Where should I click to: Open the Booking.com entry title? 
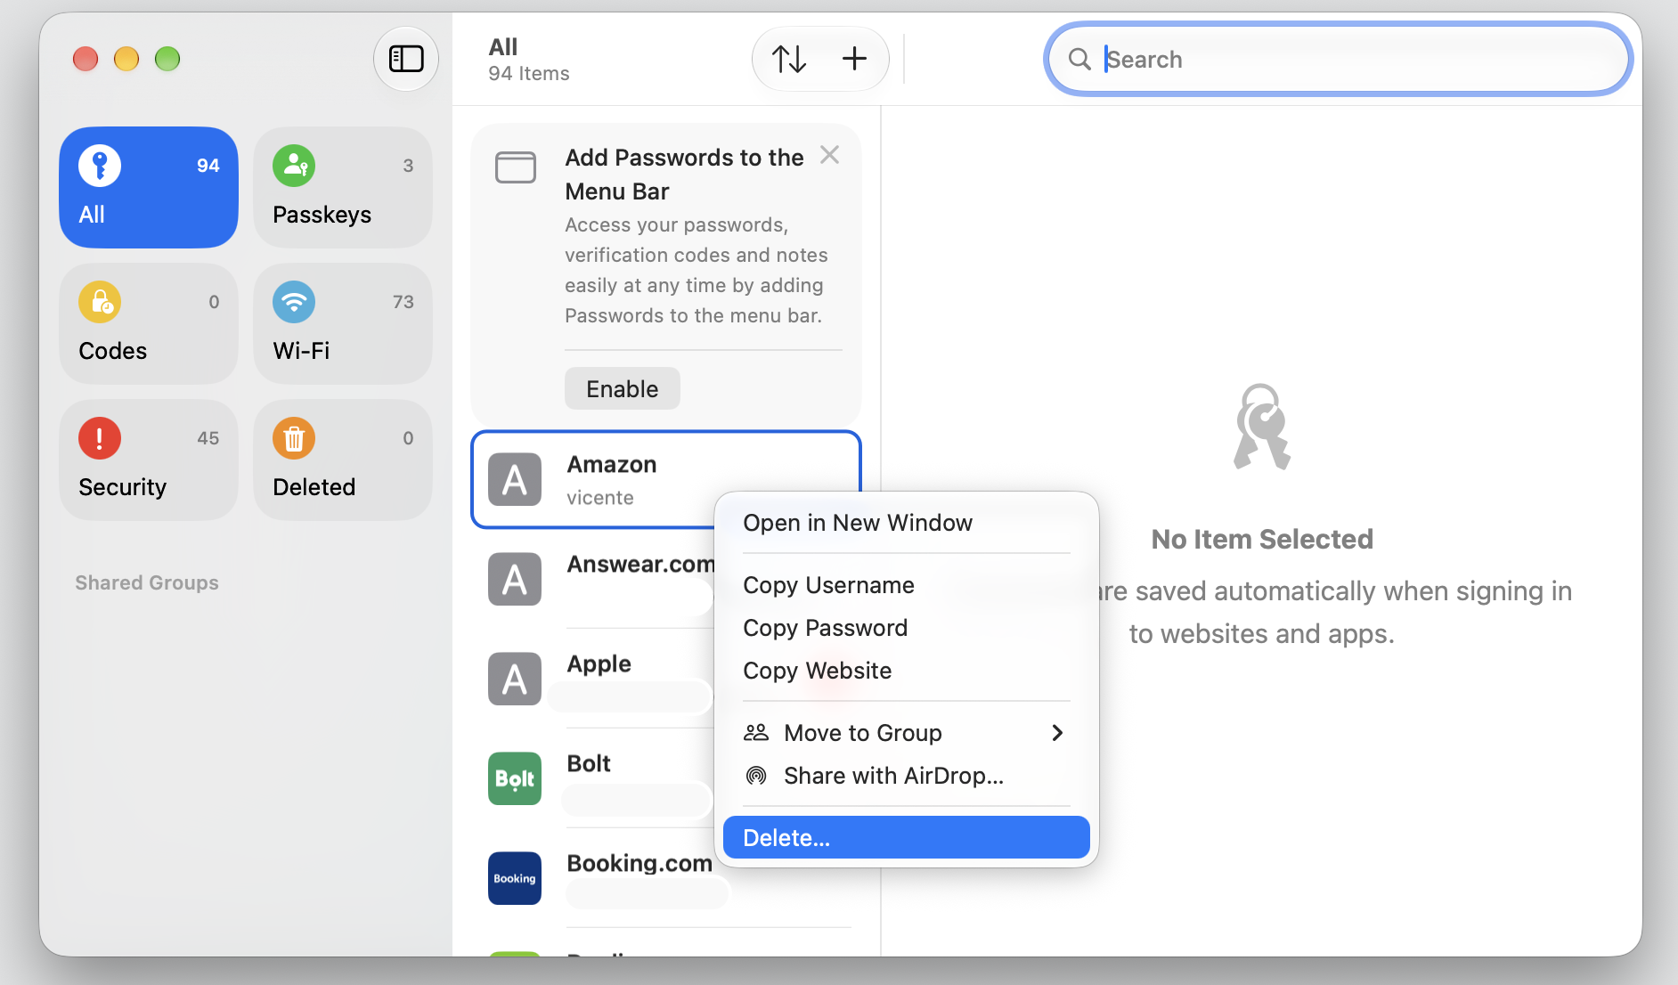pyautogui.click(x=639, y=864)
